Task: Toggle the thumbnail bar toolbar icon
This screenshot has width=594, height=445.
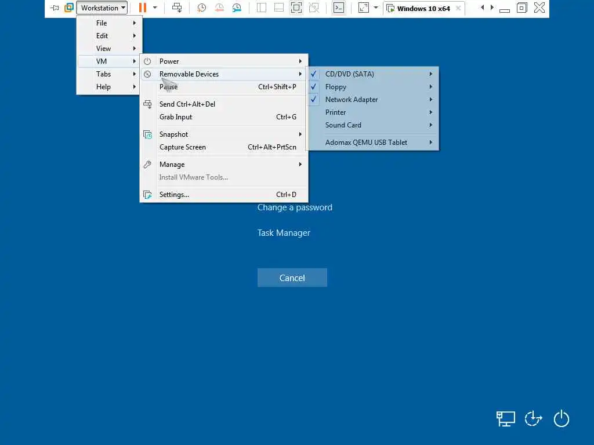Action: [x=279, y=8]
